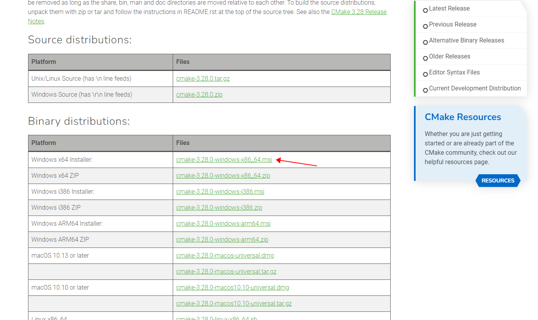
Task: Download cmake-3.28.0-windows-arm64.zip file
Action: pyautogui.click(x=222, y=239)
